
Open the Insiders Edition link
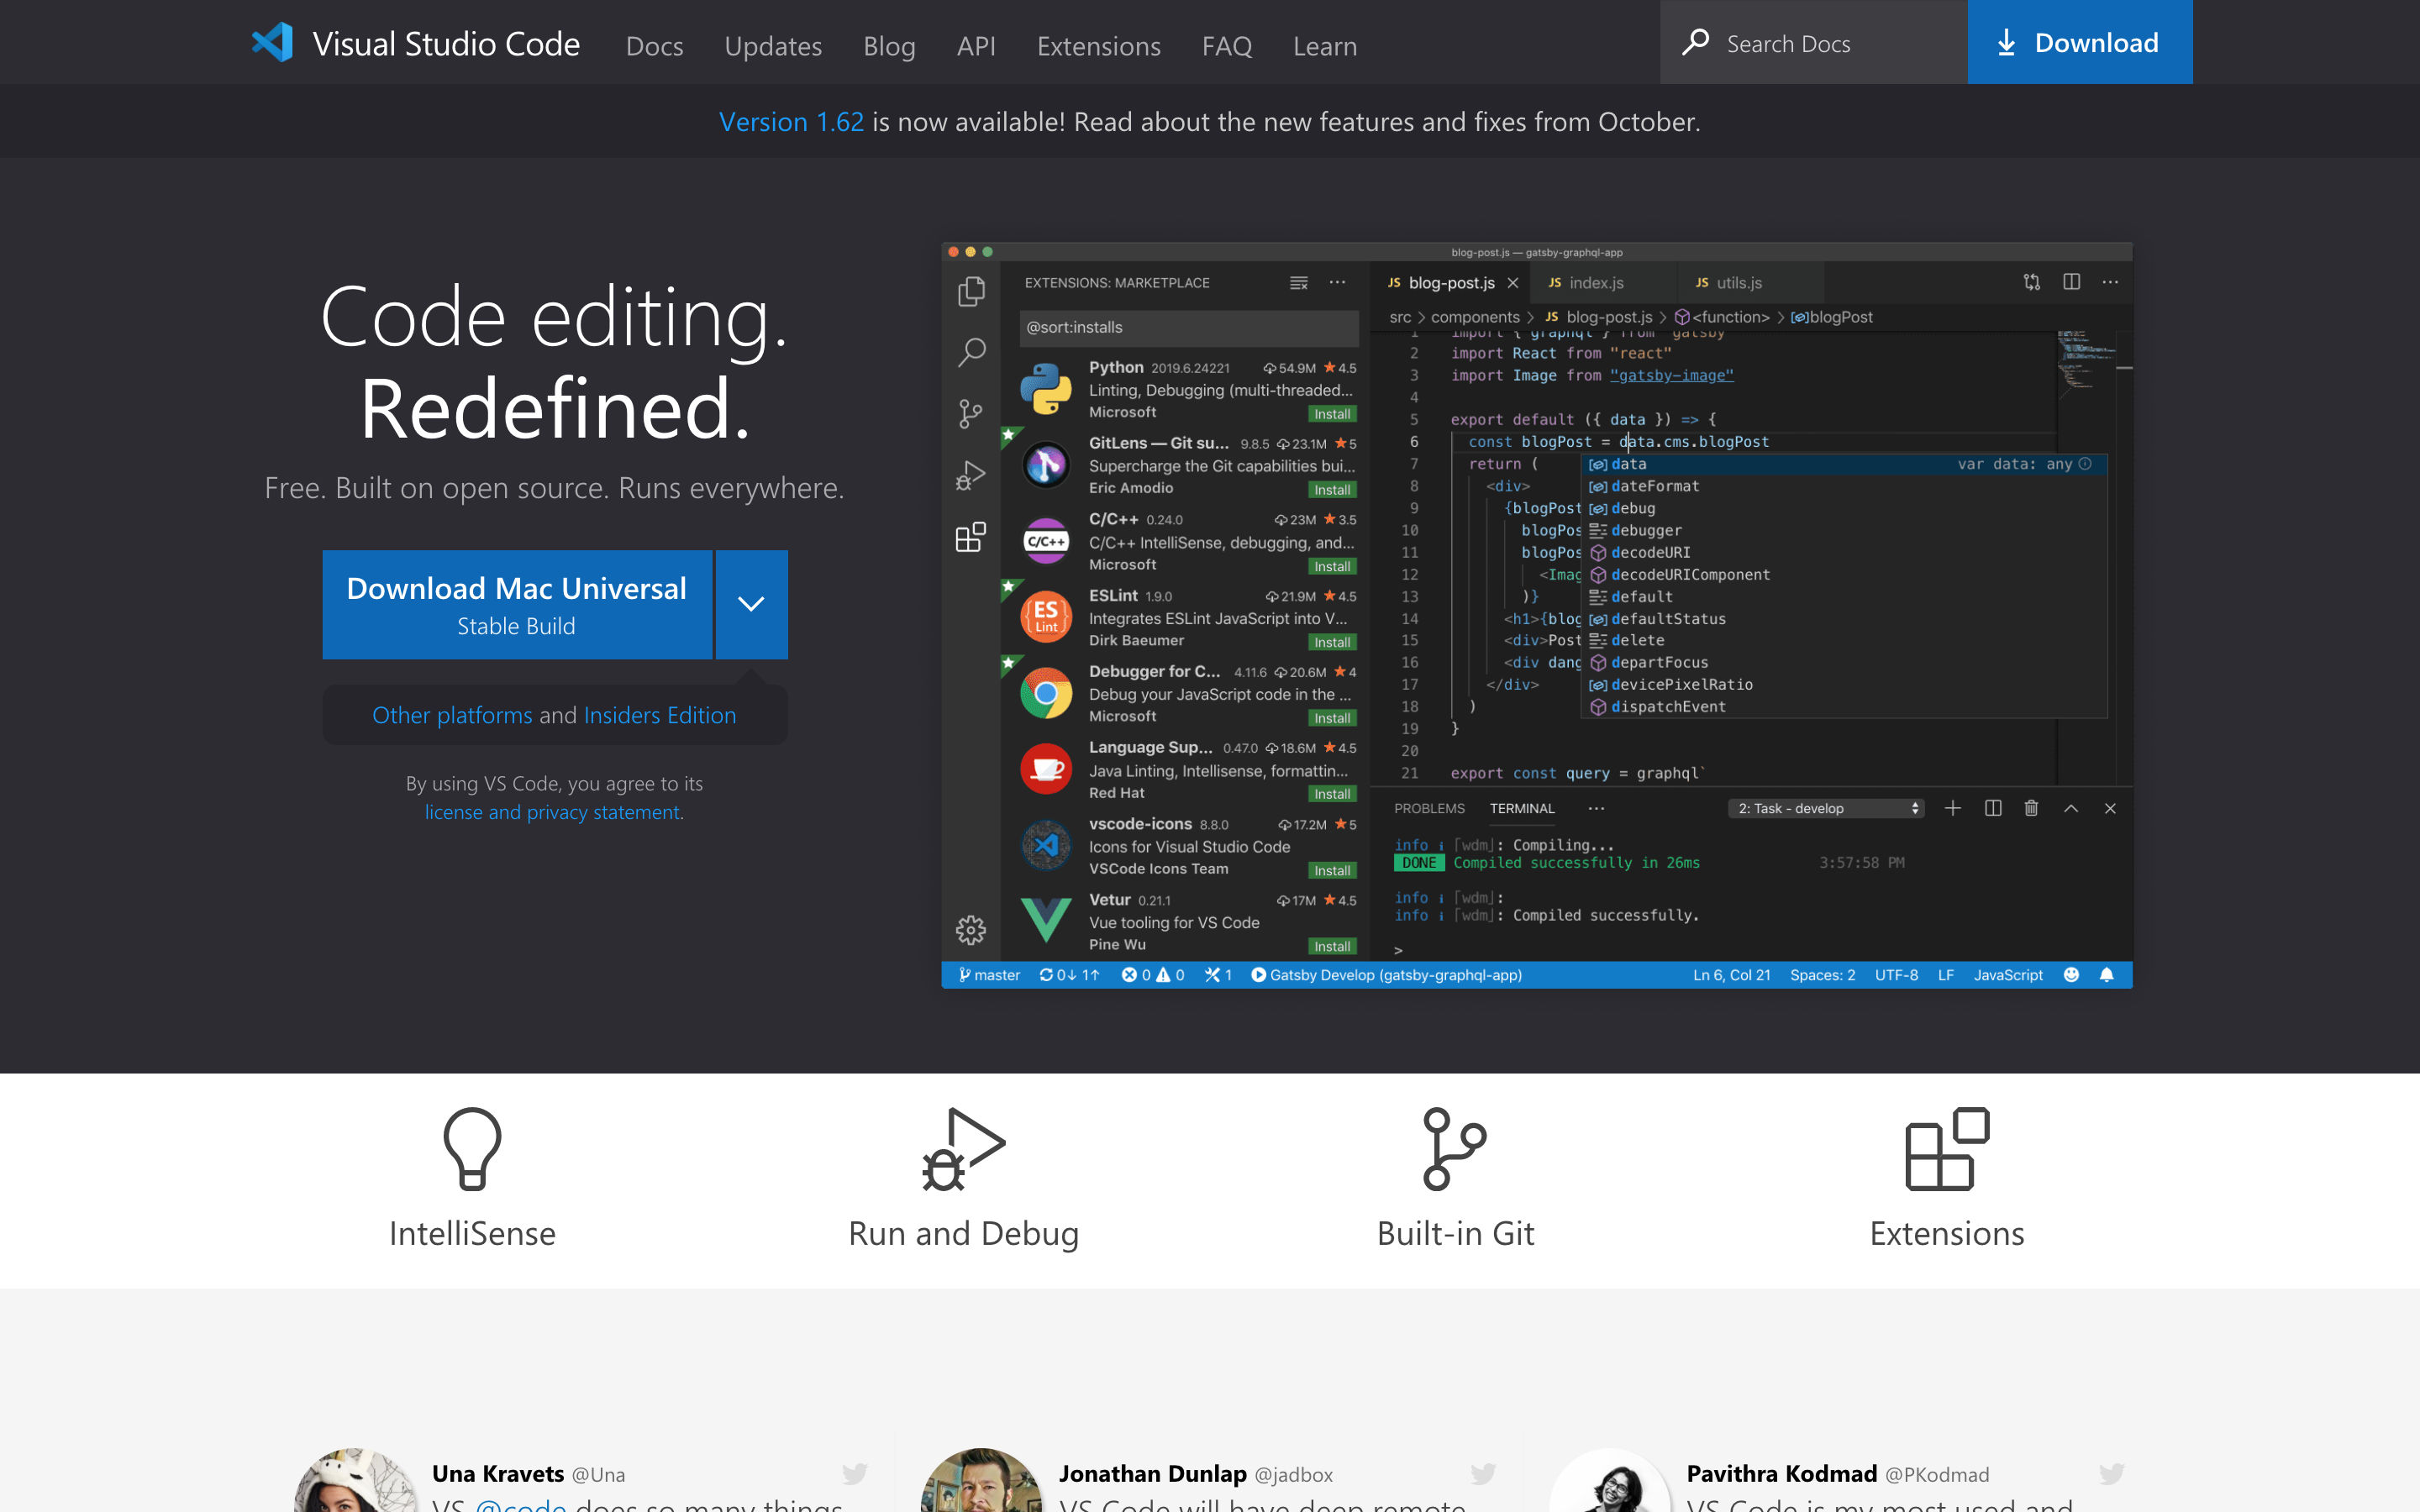[x=660, y=715]
